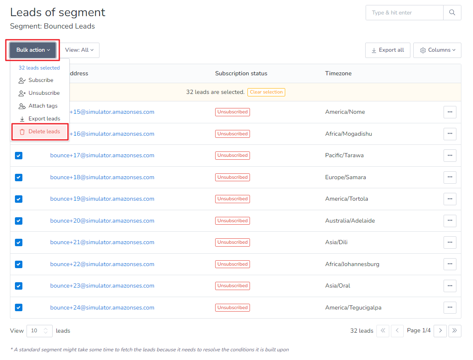
Task: Click the Export all button
Action: pos(388,50)
